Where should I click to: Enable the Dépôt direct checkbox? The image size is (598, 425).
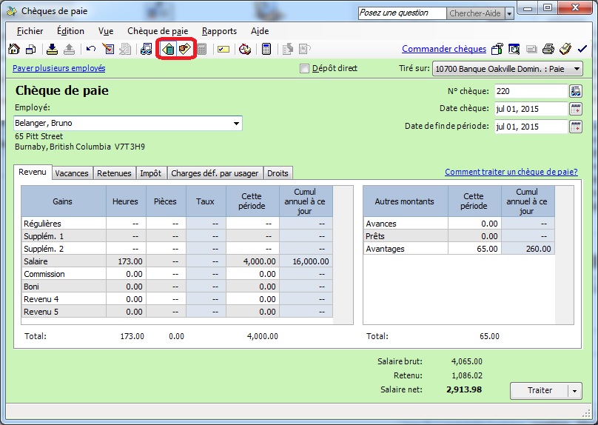point(304,69)
